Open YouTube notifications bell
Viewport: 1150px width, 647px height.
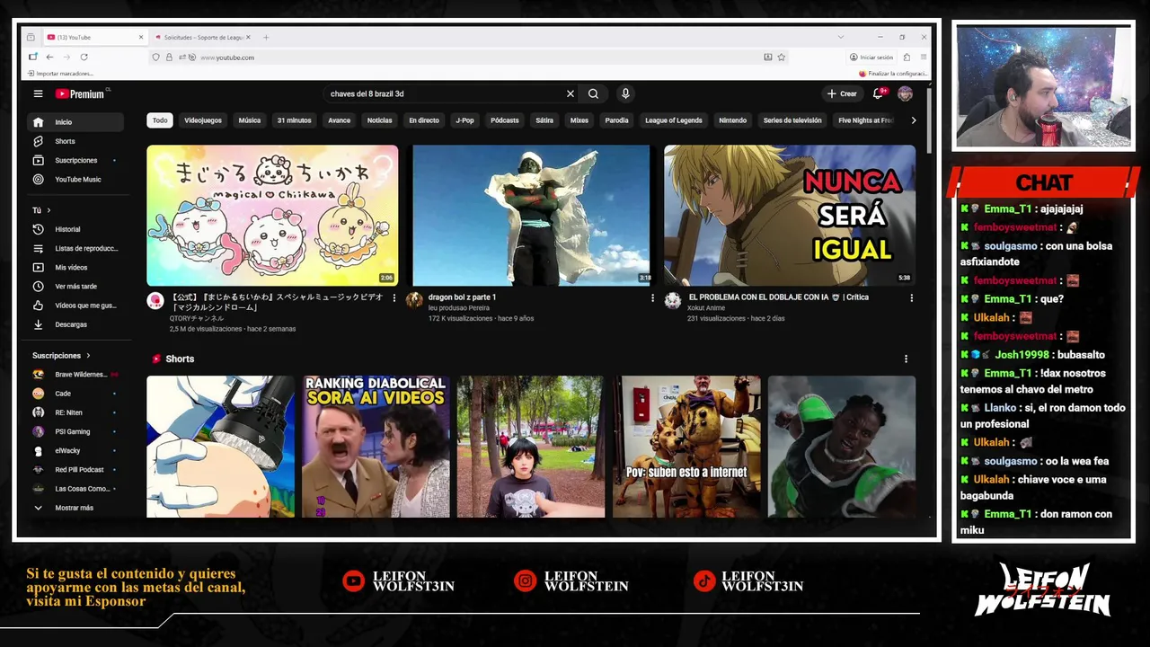(879, 93)
